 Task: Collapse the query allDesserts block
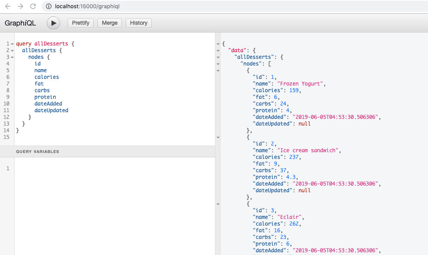(12, 44)
